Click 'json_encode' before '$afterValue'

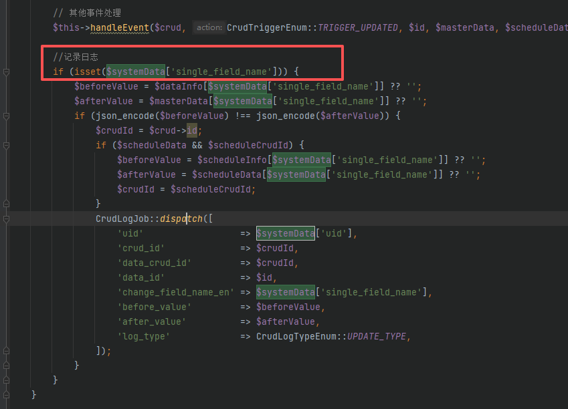tap(286, 116)
